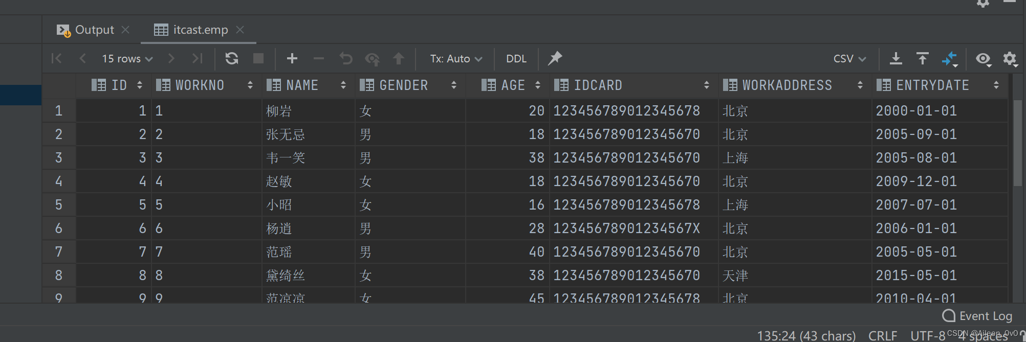Viewport: 1026px width, 342px height.
Task: Close the itcast.emp tab
Action: [240, 30]
